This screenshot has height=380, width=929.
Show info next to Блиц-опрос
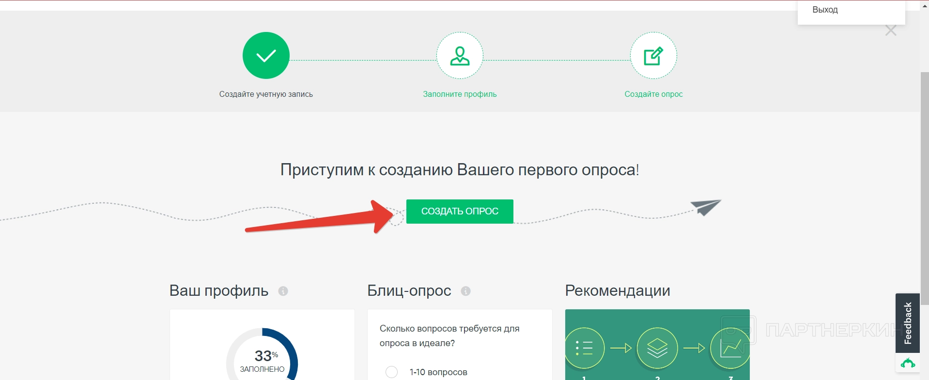pos(466,291)
